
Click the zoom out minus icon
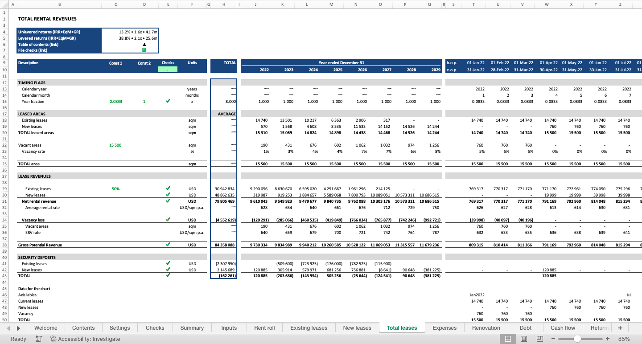point(553,339)
